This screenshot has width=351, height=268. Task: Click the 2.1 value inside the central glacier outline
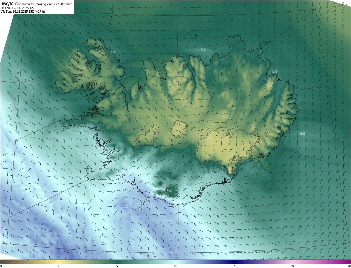(177, 129)
